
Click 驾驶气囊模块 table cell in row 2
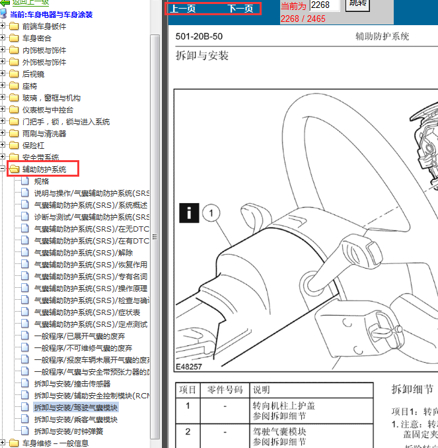[x=311, y=435]
